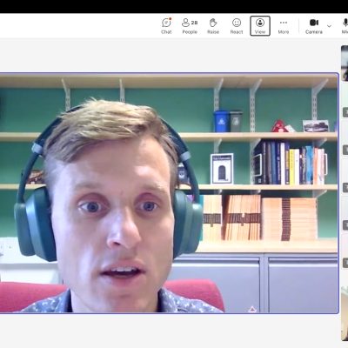
Task: Click the middle participant badge on right edge
Action: tap(345, 187)
